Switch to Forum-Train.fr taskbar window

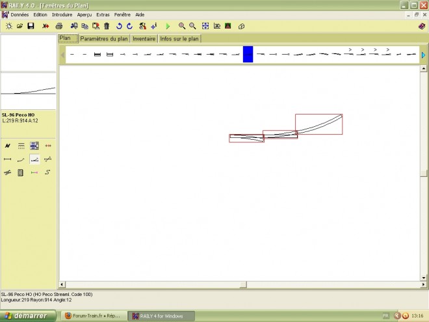click(94, 316)
